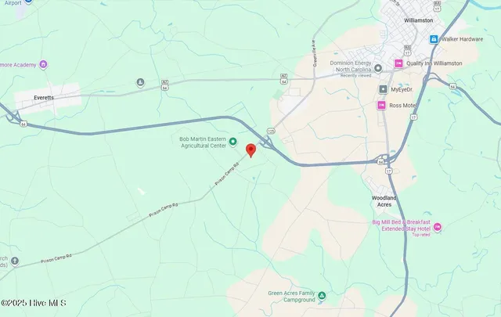Click the Williamston town label
501x317 pixels.
pyautogui.click(x=419, y=20)
